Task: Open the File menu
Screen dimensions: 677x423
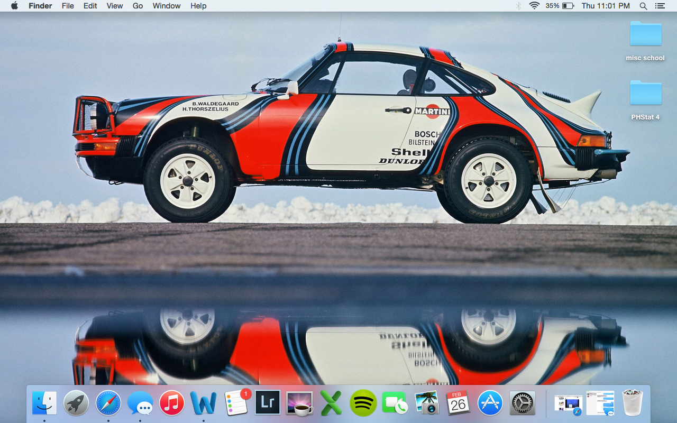Action: pos(68,6)
